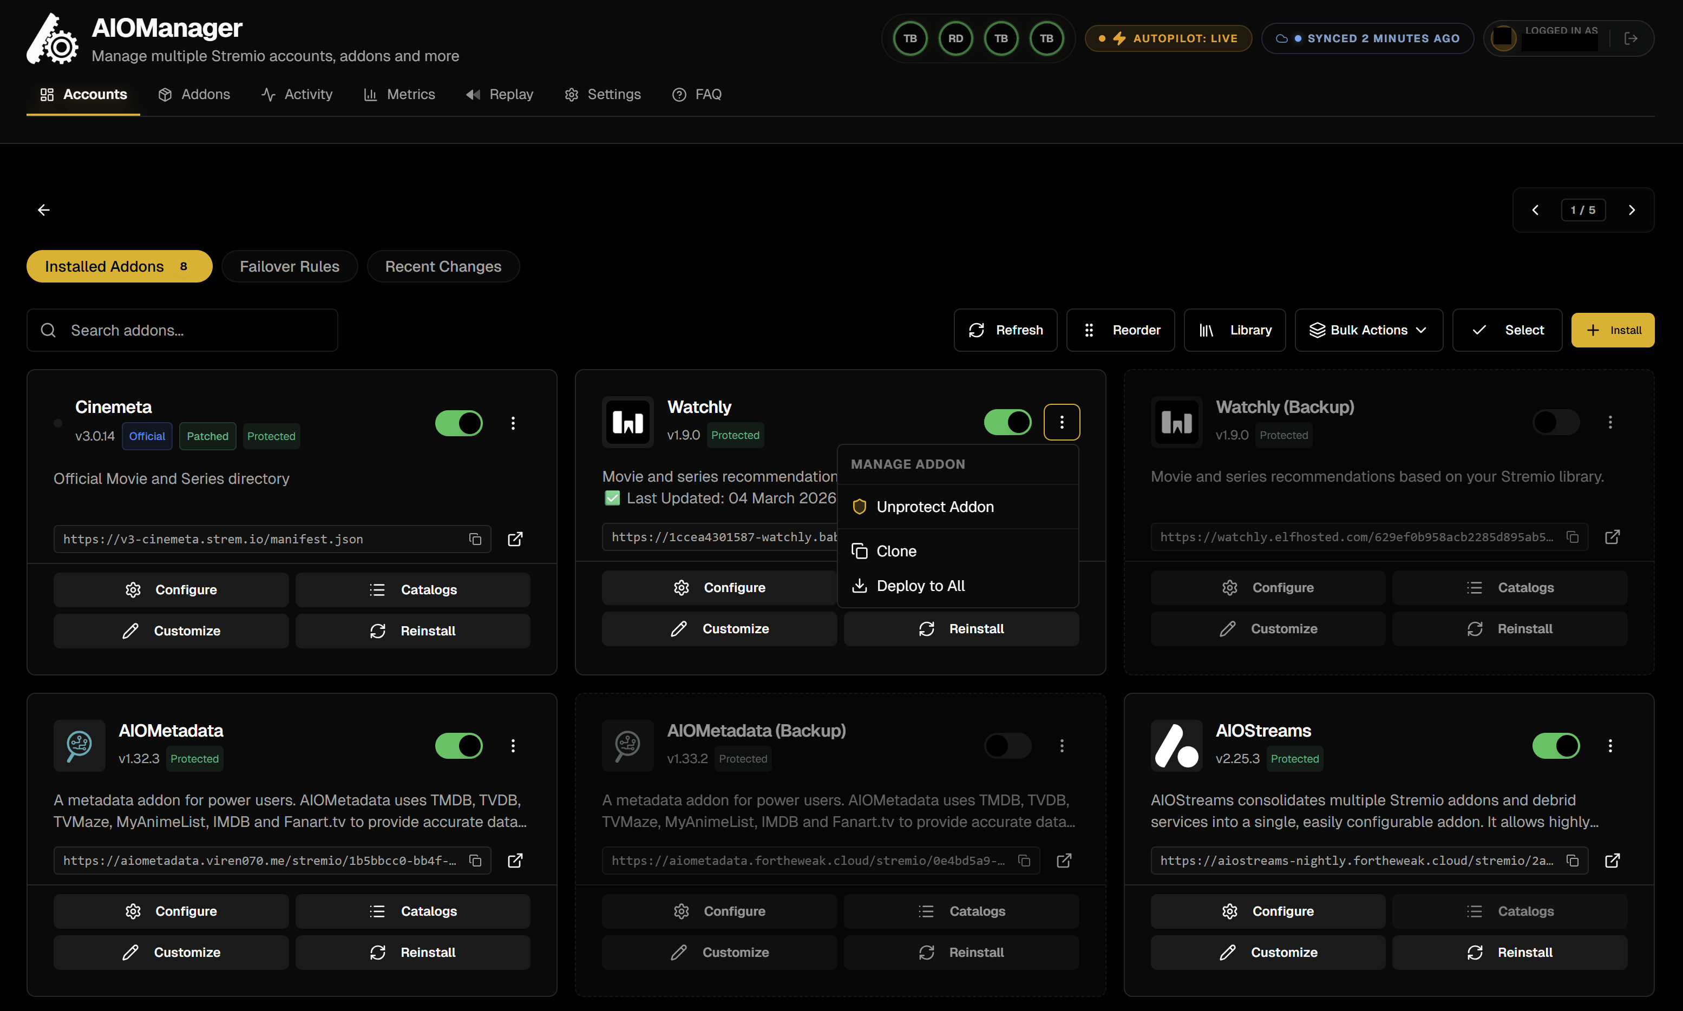Open AIOStreams URL externally

[1612, 861]
